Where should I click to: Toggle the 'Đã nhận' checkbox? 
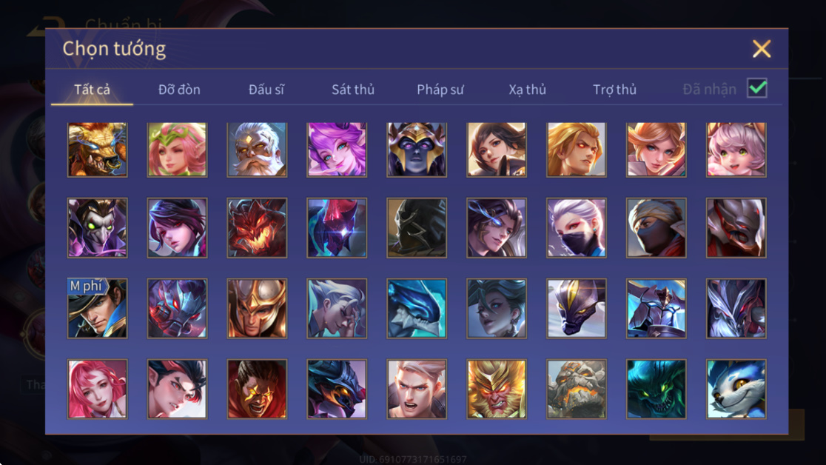tap(757, 88)
